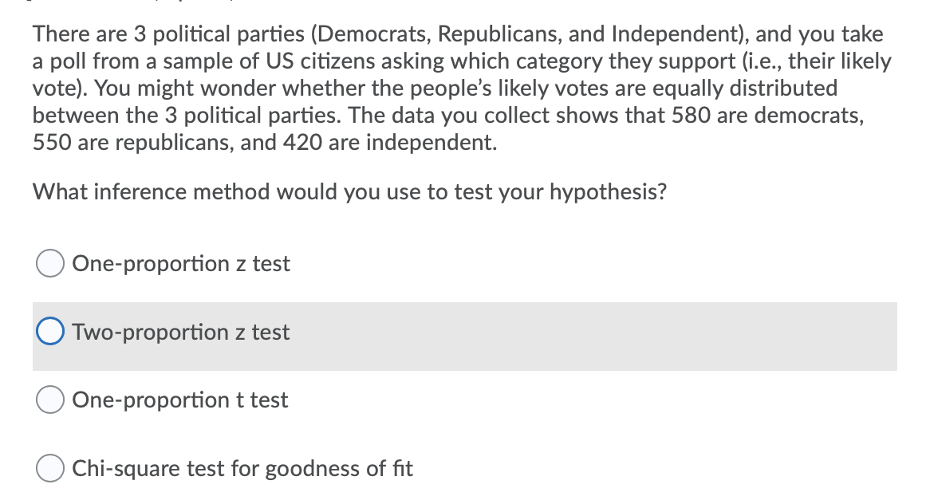Mark the Chi-square goodness of fit radio button

(x=49, y=468)
